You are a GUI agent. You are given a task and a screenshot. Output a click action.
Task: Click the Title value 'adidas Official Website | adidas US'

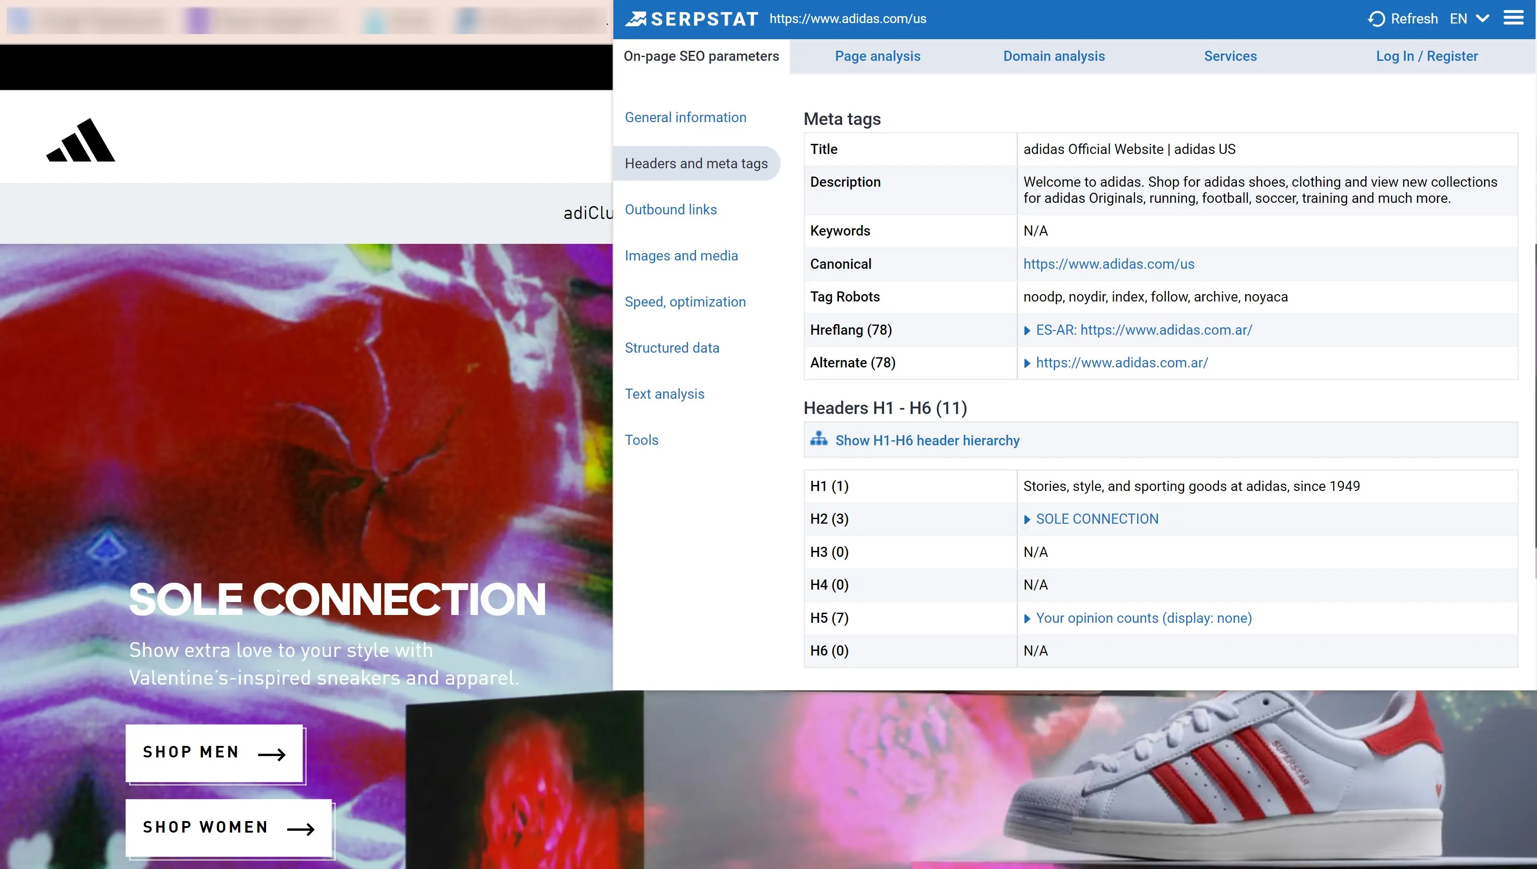click(x=1129, y=149)
